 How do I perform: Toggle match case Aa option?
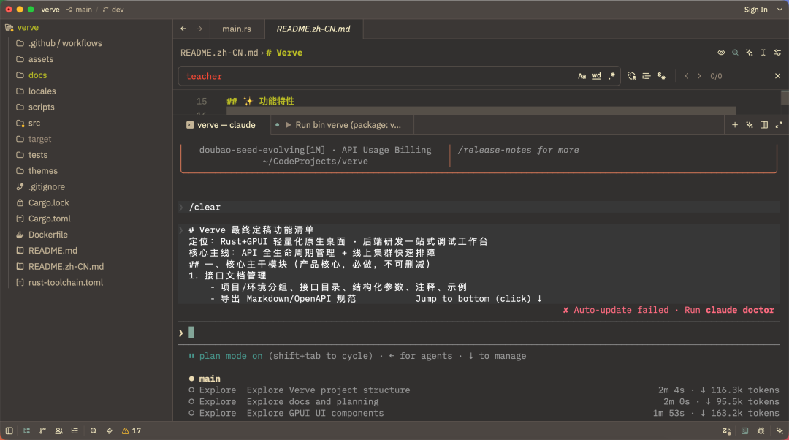click(582, 76)
